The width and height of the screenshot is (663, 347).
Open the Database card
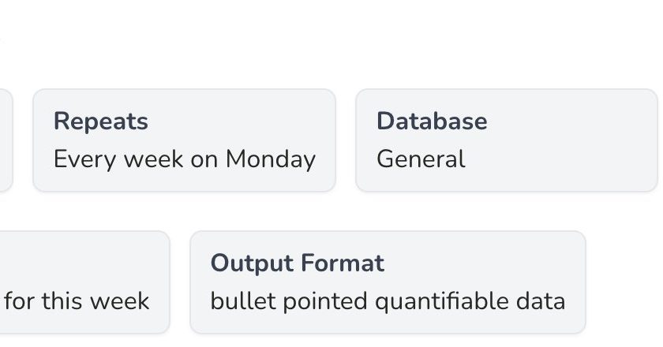tap(507, 140)
